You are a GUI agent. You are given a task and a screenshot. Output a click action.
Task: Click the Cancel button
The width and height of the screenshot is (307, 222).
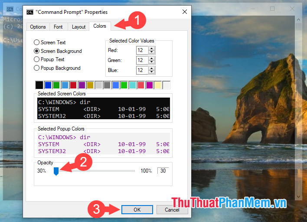point(172,210)
